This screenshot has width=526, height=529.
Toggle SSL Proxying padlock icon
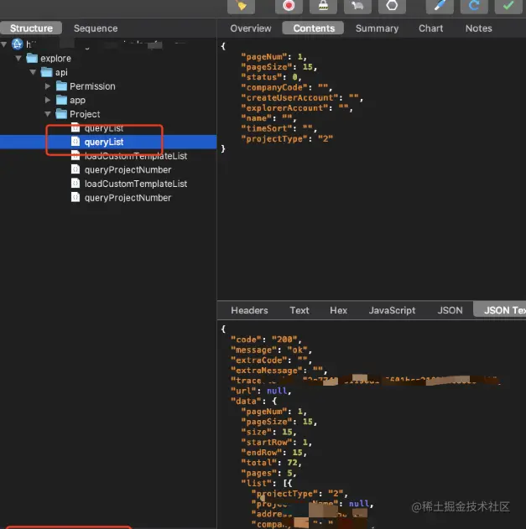click(x=323, y=6)
